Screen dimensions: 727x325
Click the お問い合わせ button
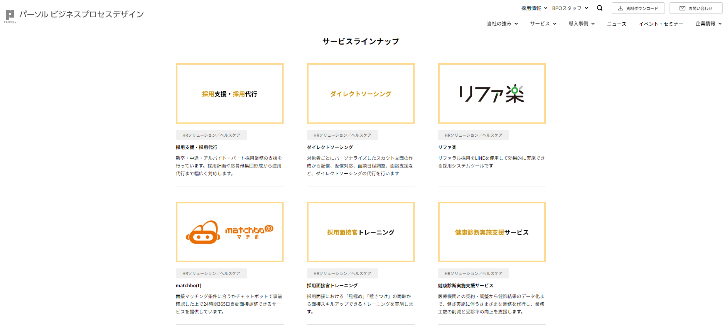pos(696,8)
